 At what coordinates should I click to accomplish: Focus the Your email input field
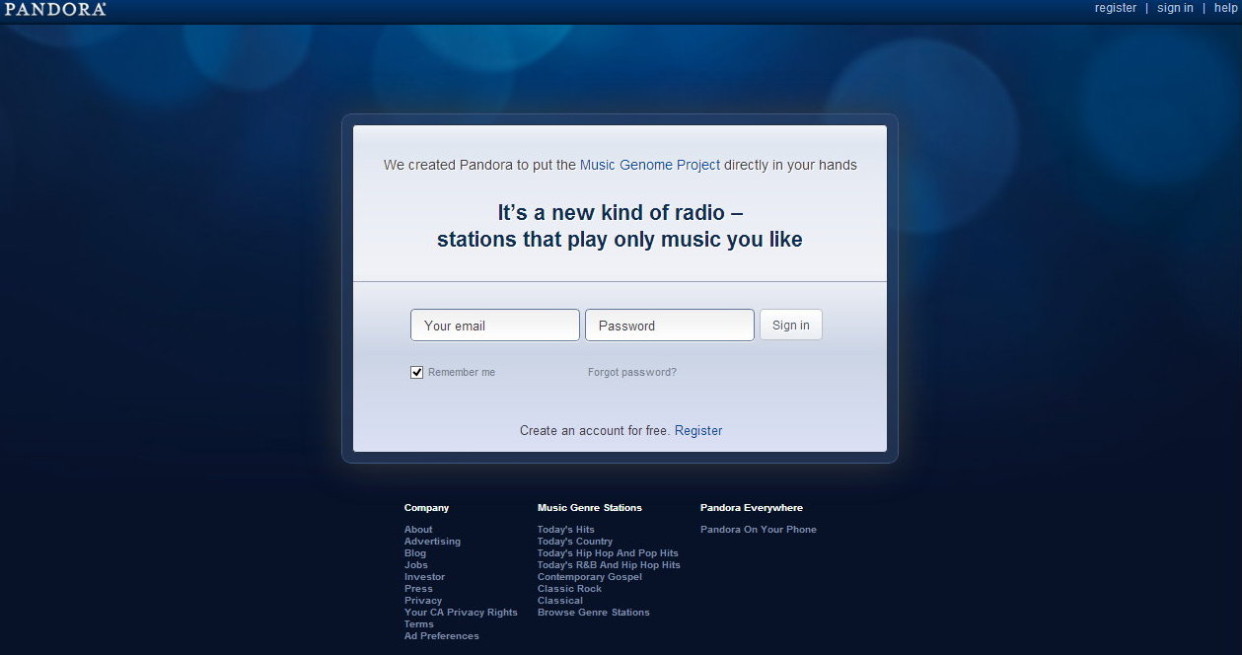point(495,326)
